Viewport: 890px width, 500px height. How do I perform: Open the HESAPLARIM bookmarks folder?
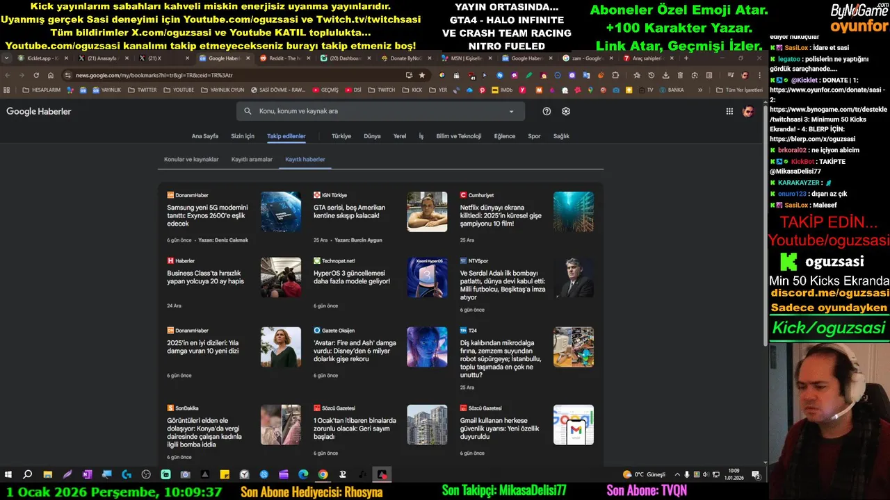(42, 90)
